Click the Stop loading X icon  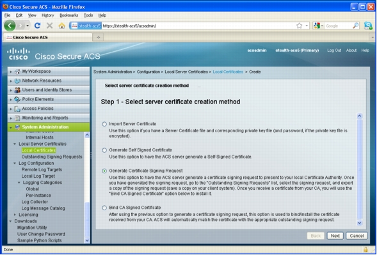pos(49,26)
